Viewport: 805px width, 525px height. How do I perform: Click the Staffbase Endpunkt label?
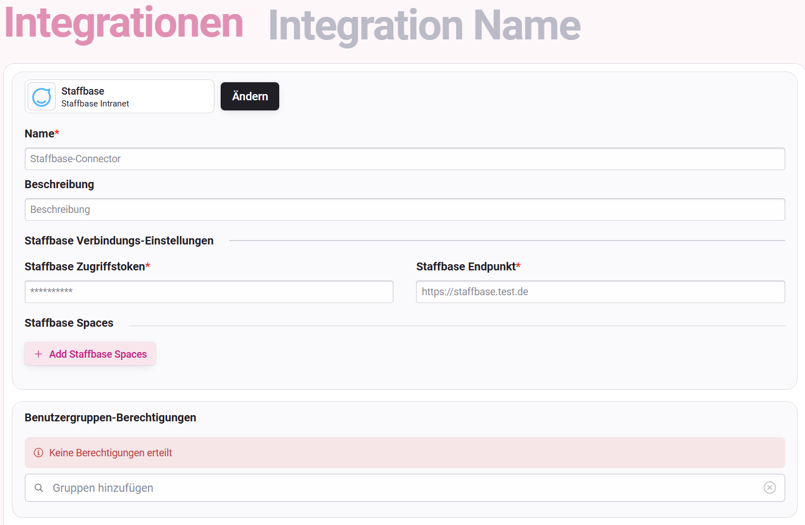click(468, 266)
